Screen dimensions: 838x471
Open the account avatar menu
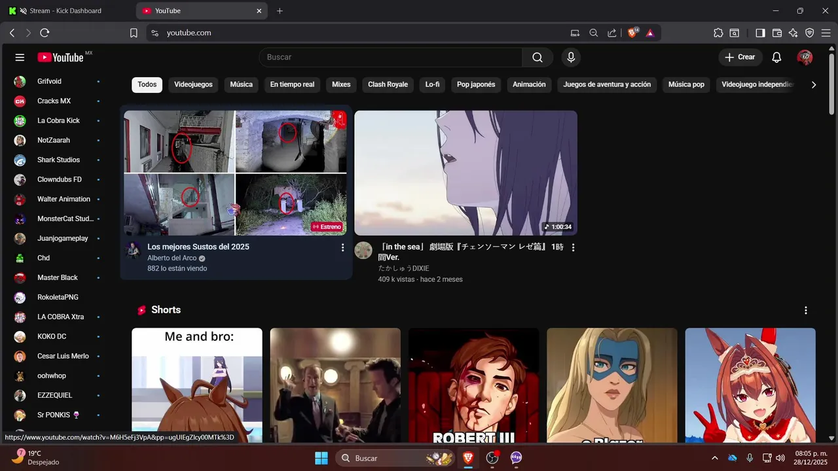805,58
